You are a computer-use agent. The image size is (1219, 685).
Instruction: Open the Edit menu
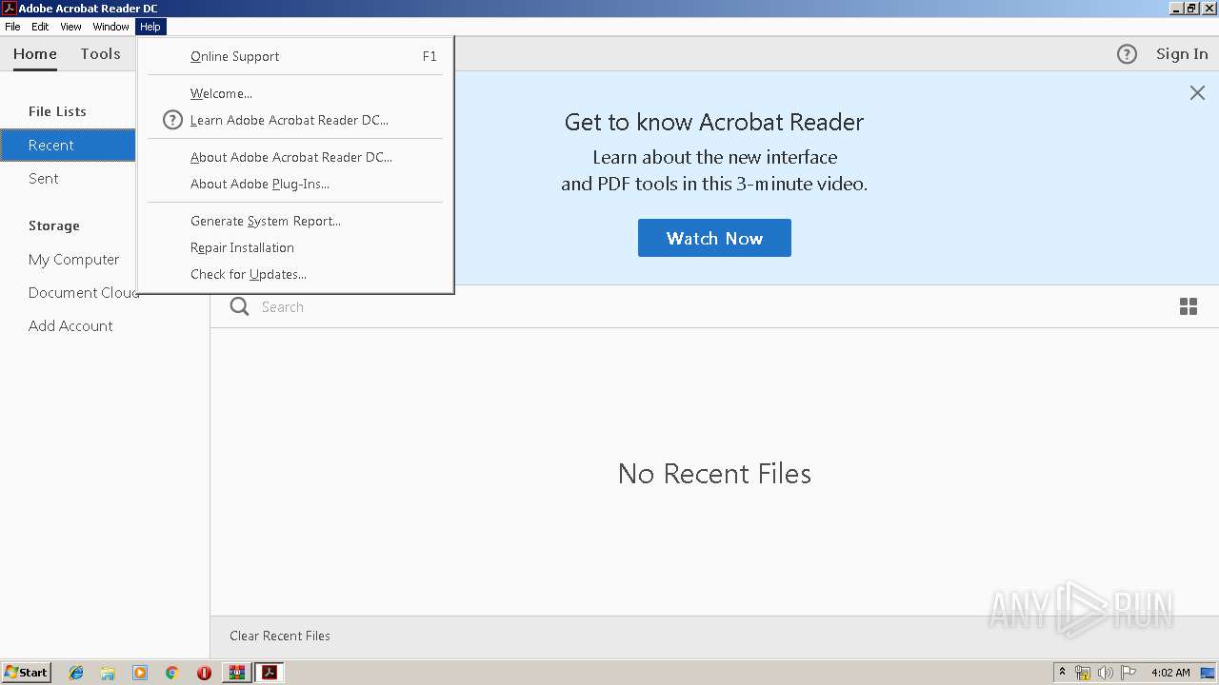(x=40, y=27)
